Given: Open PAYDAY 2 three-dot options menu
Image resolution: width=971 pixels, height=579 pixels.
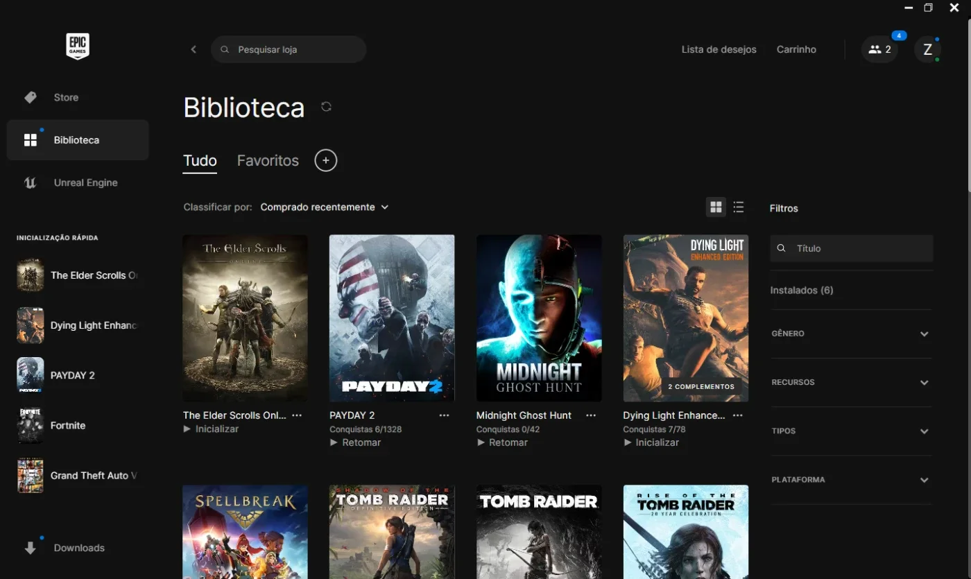Looking at the screenshot, I should click(x=444, y=415).
